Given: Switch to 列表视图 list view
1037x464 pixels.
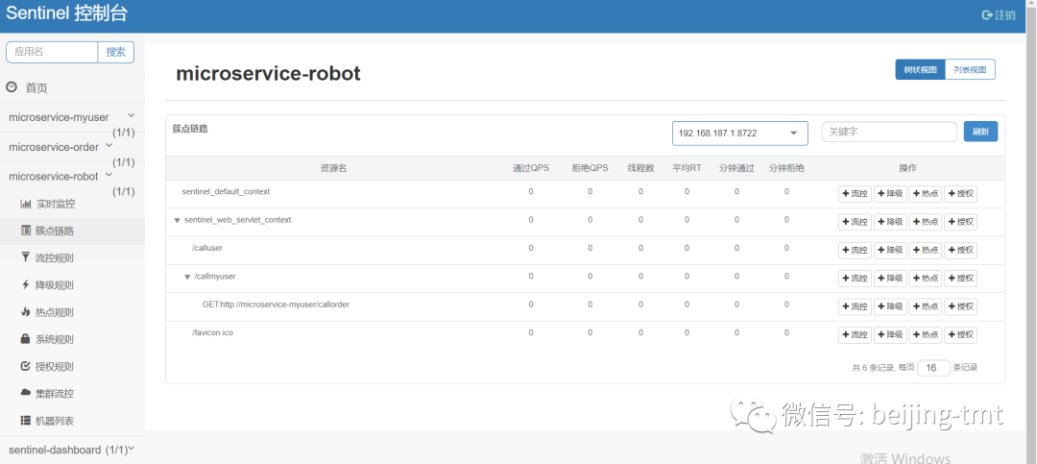Looking at the screenshot, I should 970,69.
